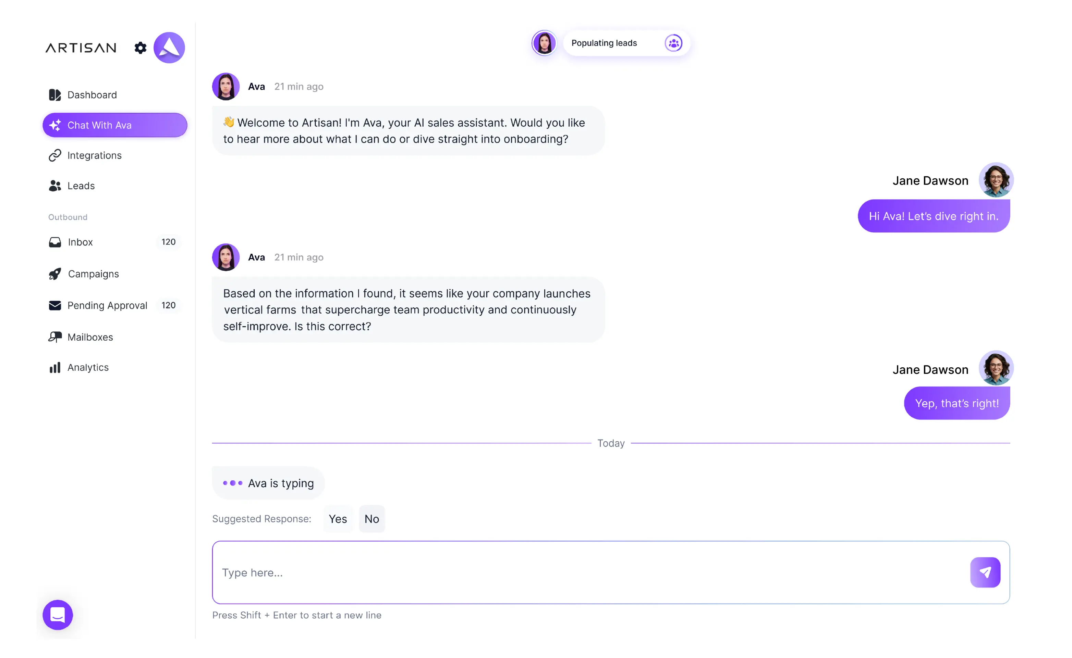
Task: Open Integrations from the sidebar
Action: [94, 155]
